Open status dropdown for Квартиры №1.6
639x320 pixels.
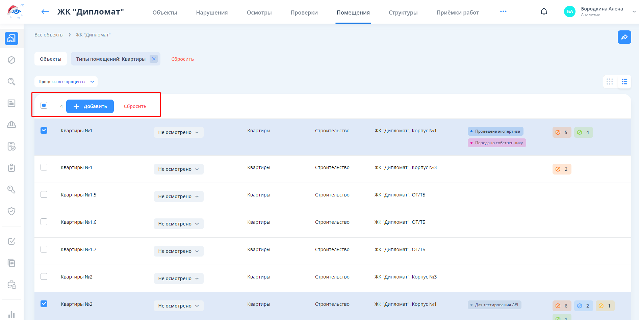point(179,224)
